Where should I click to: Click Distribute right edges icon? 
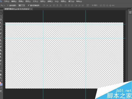[x=83, y=6]
